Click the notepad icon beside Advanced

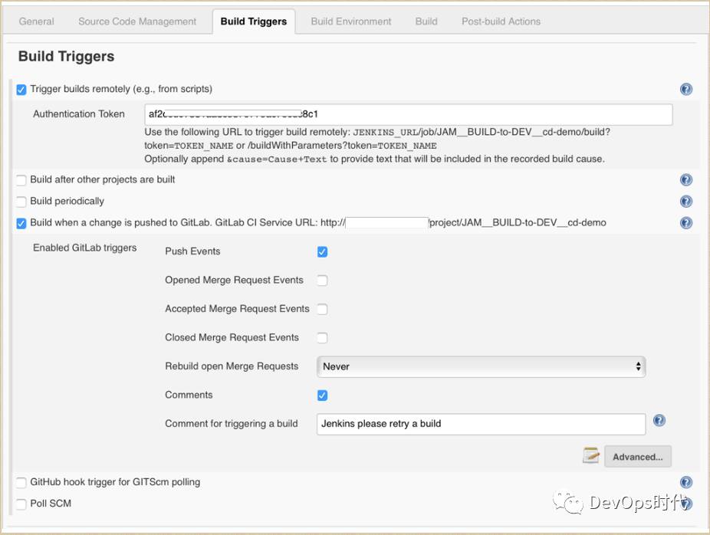pos(590,456)
